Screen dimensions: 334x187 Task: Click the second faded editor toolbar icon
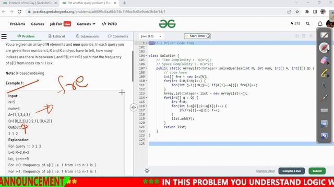click(x=304, y=36)
